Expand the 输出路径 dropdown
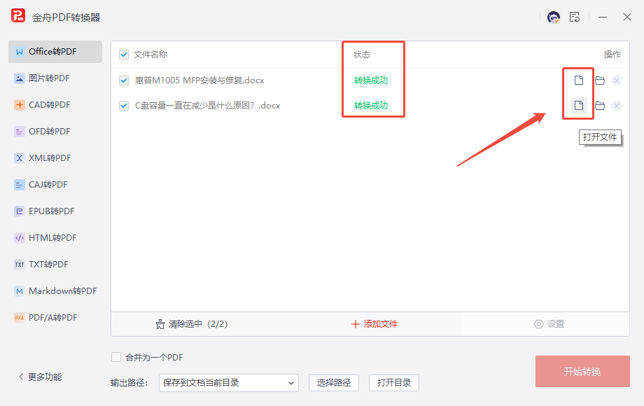This screenshot has width=644, height=406. [229, 383]
